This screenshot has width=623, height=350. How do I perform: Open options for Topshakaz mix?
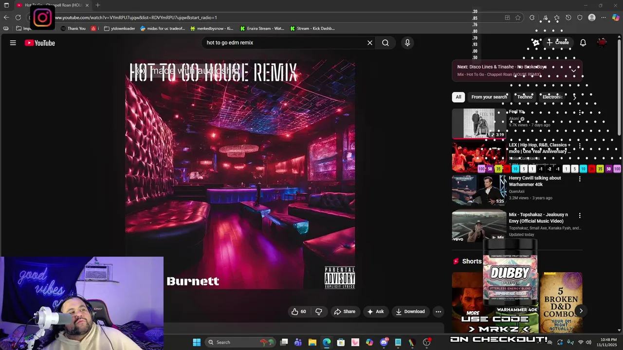click(x=579, y=215)
